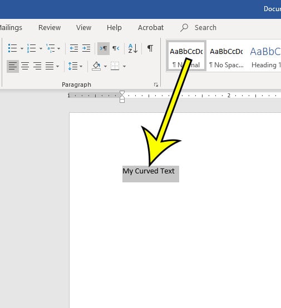Click the Numbering list icon
Screen dimensions: 281x308
click(32, 48)
